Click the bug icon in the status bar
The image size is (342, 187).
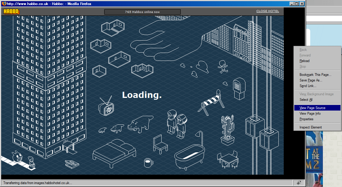[299, 183]
